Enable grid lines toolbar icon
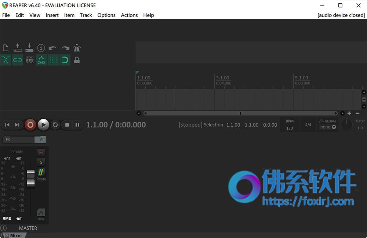 click(x=53, y=60)
